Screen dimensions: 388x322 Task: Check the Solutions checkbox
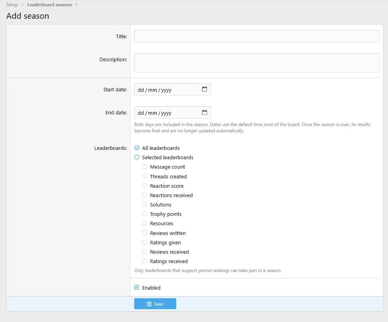pos(145,205)
